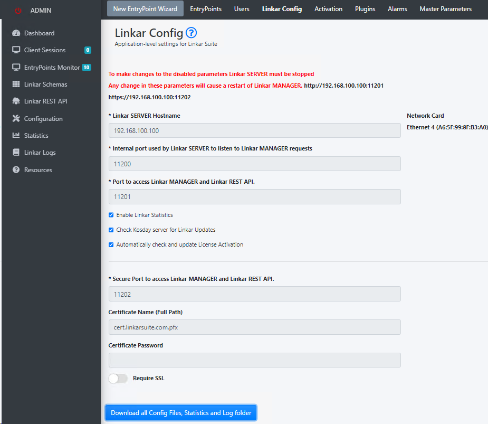Click the SERVER must be stopped warning
The image size is (488, 424).
click(211, 74)
